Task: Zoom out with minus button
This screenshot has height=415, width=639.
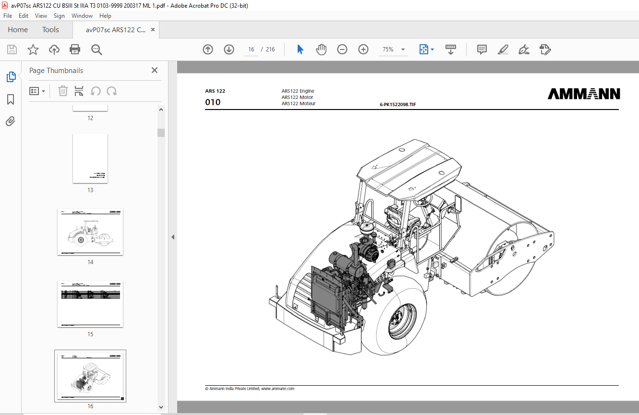Action: tap(342, 49)
